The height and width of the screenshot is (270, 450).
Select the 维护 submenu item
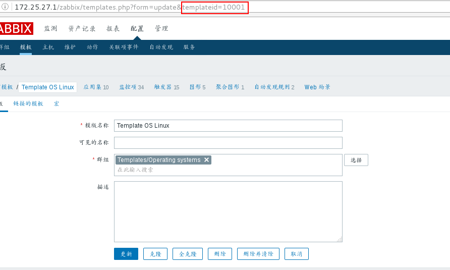click(70, 47)
